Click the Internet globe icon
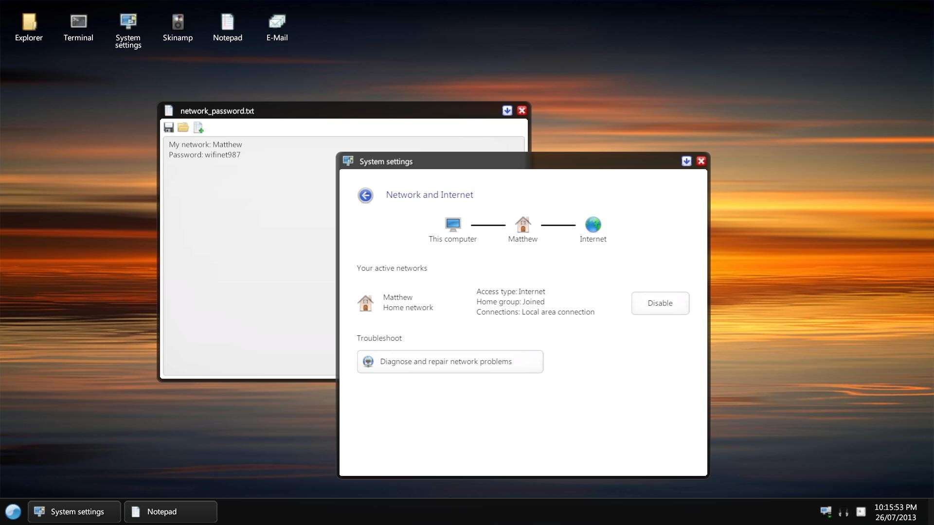The width and height of the screenshot is (934, 525). pos(593,225)
